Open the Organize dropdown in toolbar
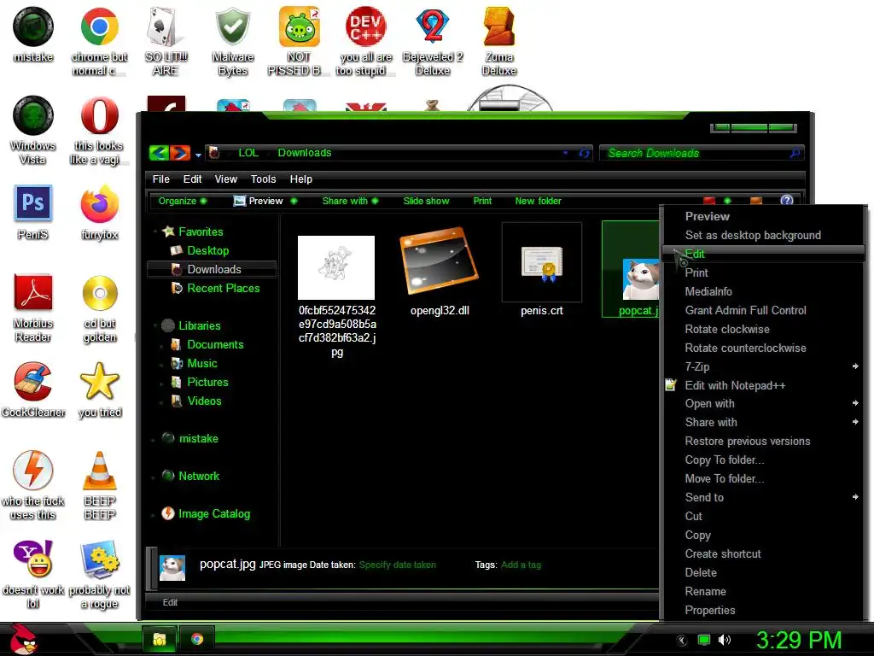The width and height of the screenshot is (874, 656). point(183,201)
